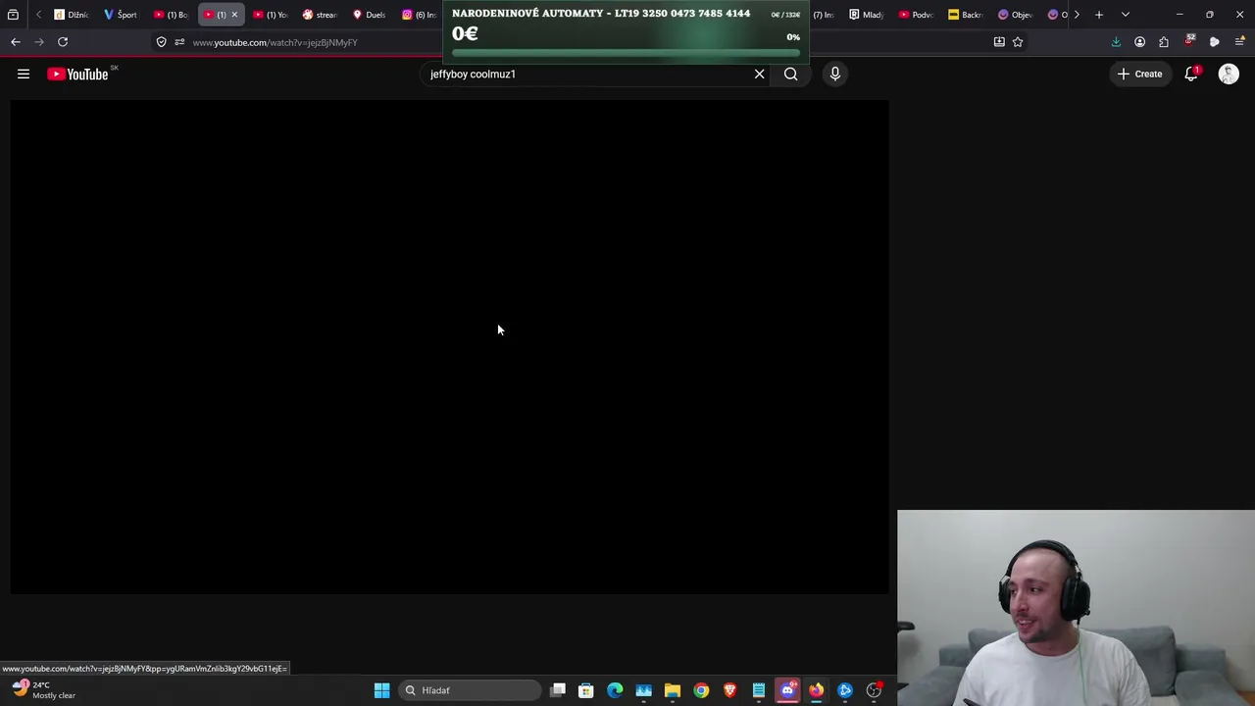
Task: Open File Explorer from the taskbar
Action: pyautogui.click(x=673, y=690)
